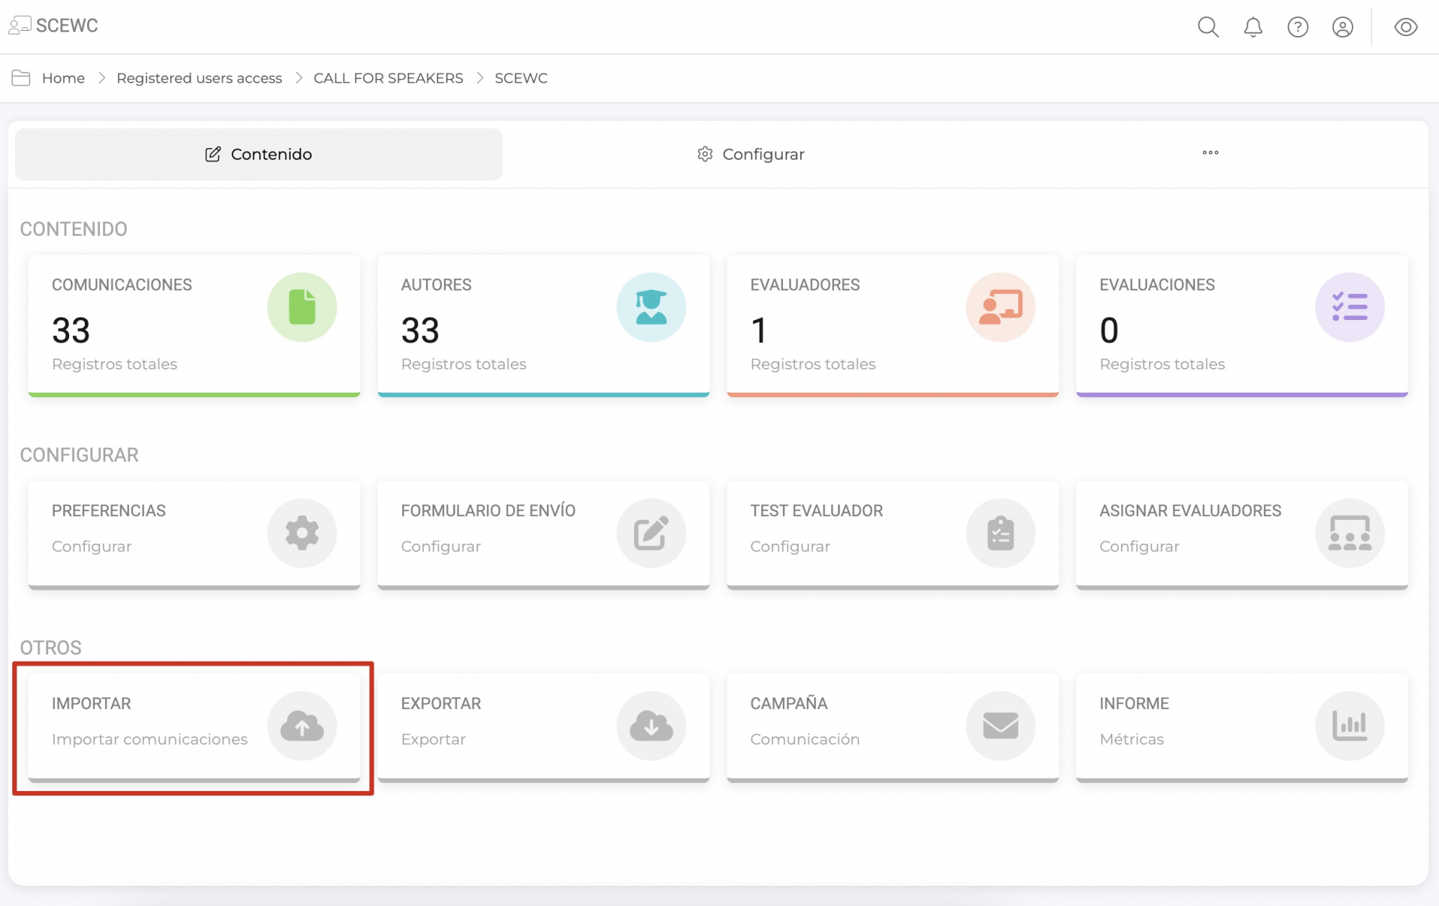Open the INFORME card title

pos(1134,703)
